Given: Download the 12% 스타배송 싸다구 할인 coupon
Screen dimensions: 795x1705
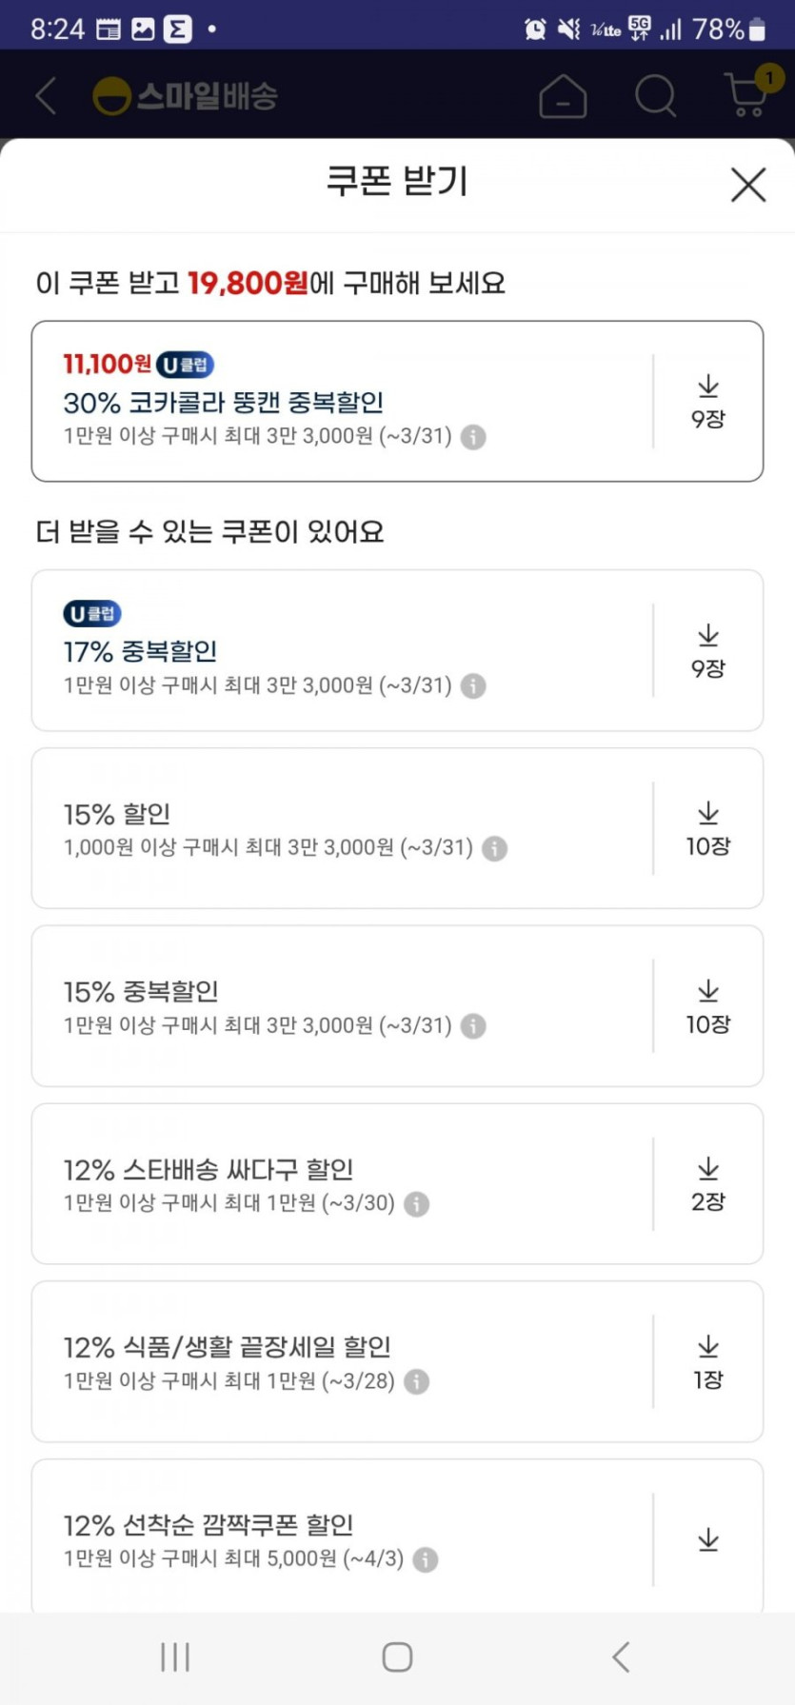Looking at the screenshot, I should tap(707, 1184).
